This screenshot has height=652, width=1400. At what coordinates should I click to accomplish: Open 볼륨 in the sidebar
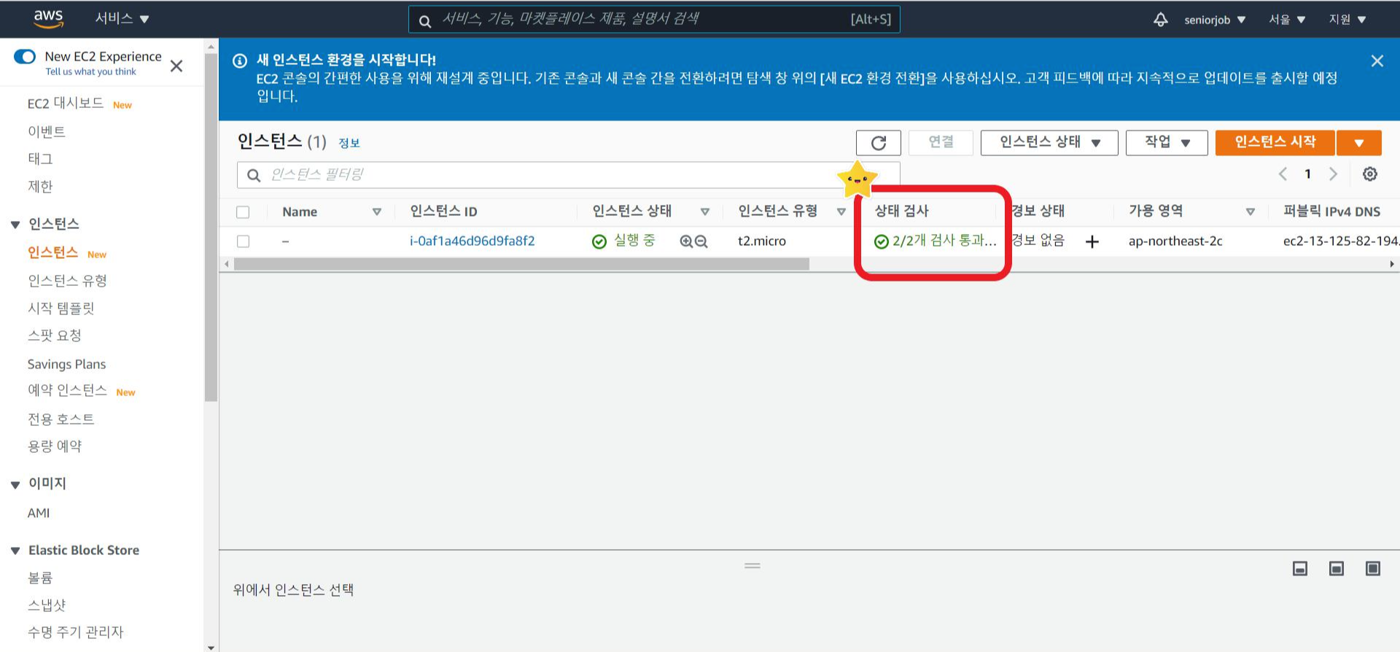pos(40,578)
